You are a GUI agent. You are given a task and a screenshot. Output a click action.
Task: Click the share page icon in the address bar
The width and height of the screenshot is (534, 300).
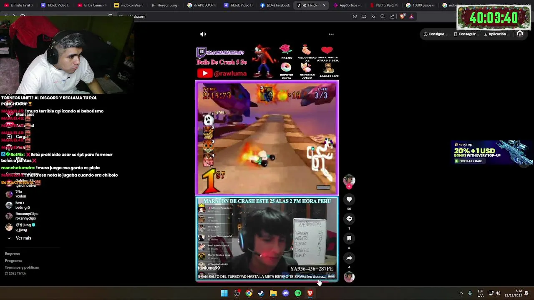[x=392, y=17]
